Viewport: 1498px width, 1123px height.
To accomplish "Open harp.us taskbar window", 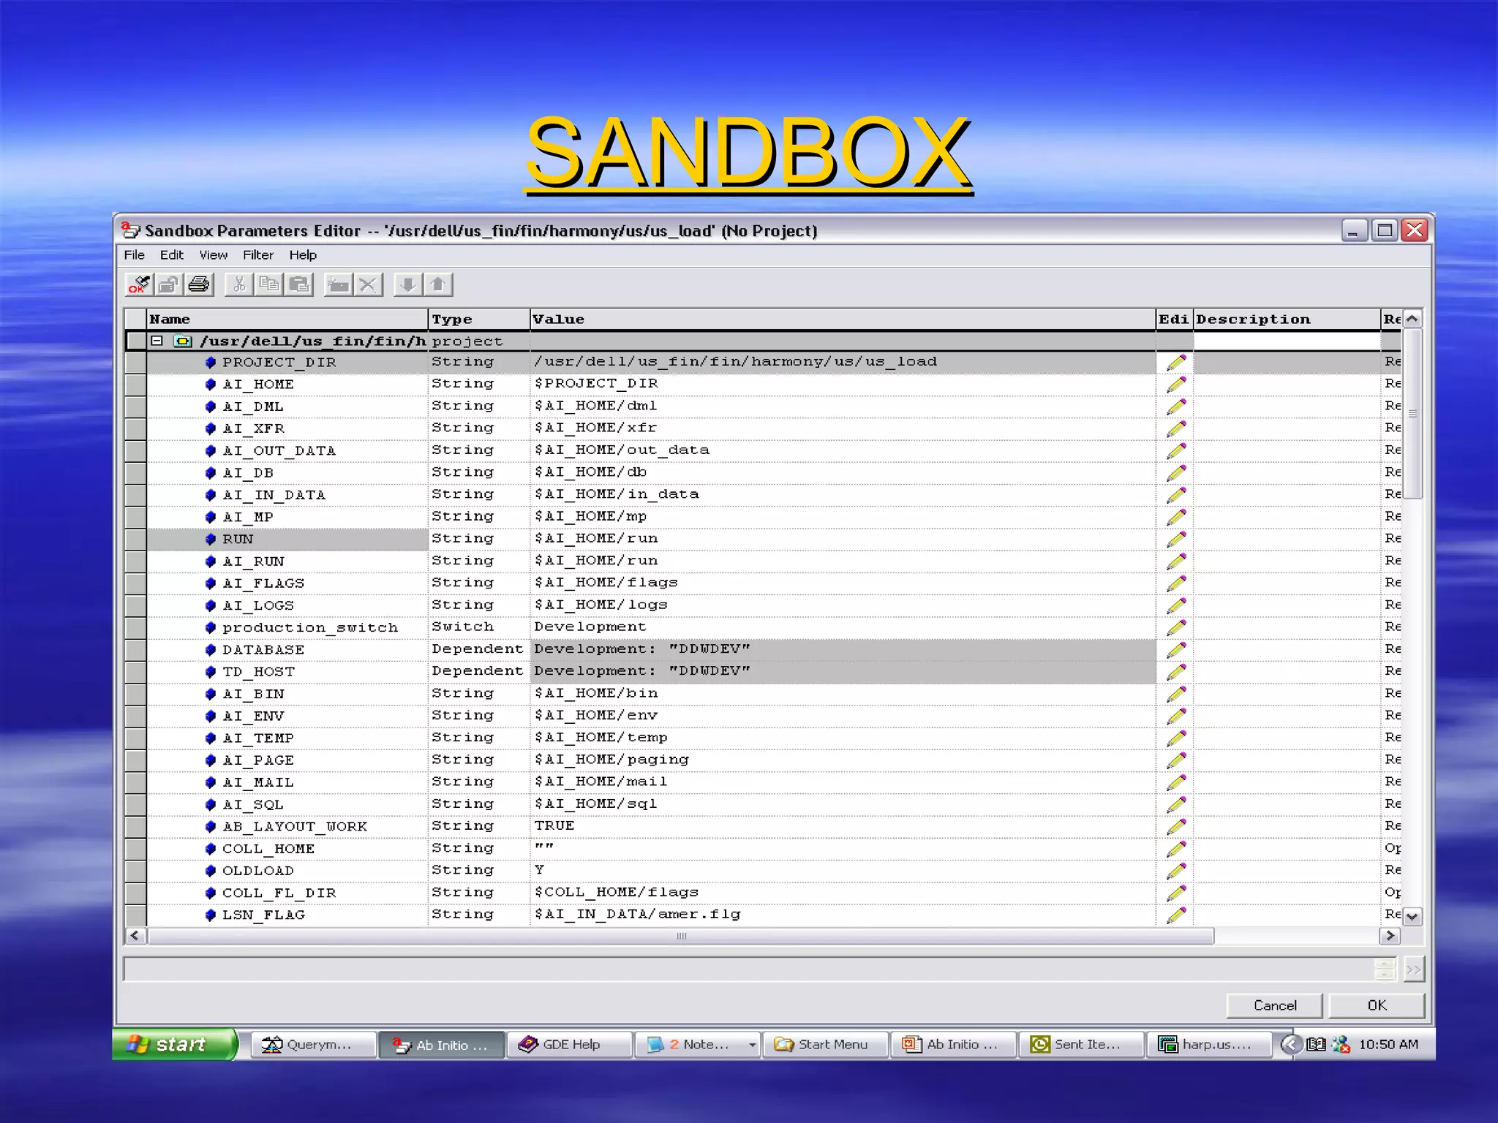I will point(1209,1045).
